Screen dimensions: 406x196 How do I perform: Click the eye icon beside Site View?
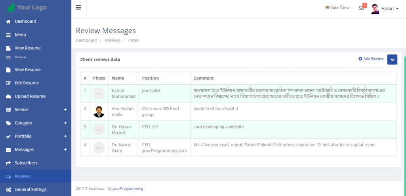328,7
